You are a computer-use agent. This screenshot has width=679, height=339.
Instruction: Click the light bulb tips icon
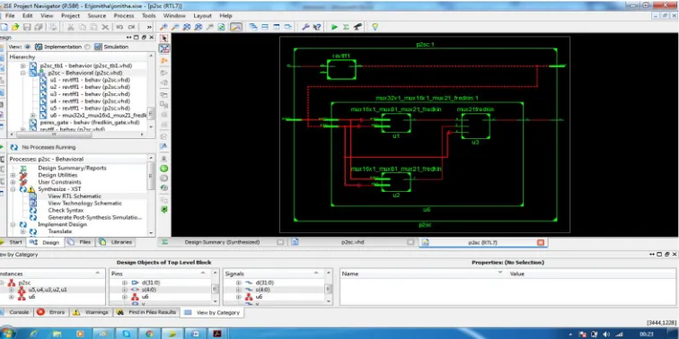(x=375, y=27)
